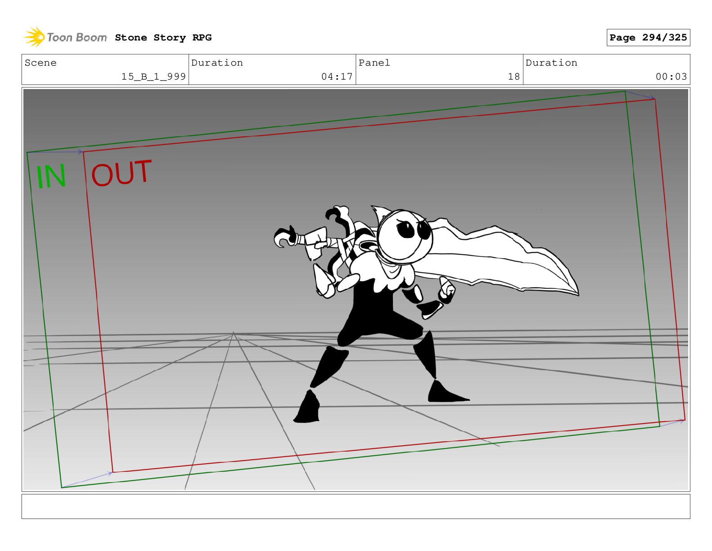Select the scene name '15_B_1_999'
The width and height of the screenshot is (712, 551).
click(x=153, y=76)
